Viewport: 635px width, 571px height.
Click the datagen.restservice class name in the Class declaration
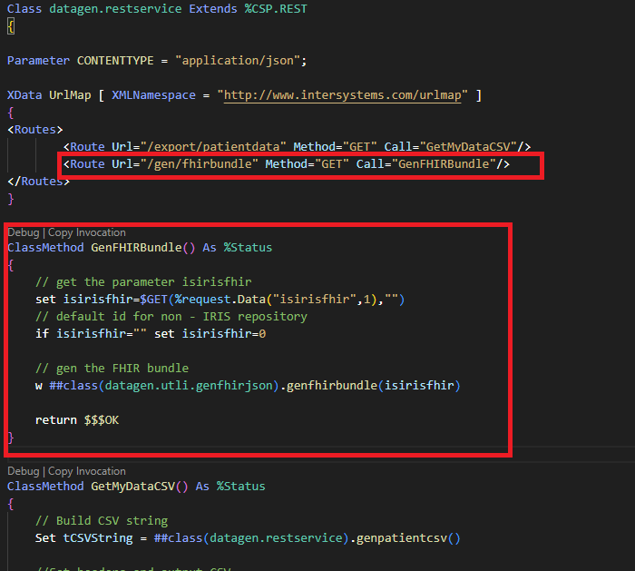(104, 9)
